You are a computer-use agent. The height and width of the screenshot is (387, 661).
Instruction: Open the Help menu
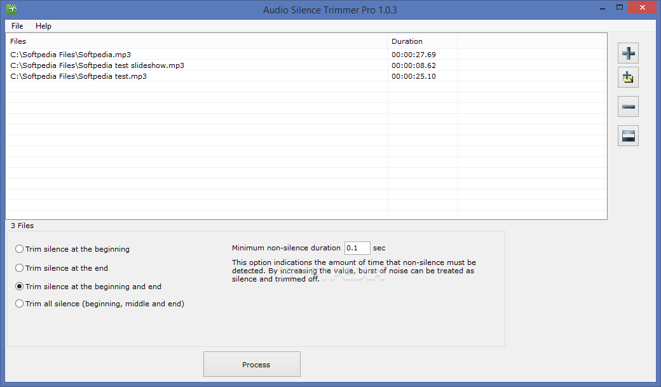43,25
